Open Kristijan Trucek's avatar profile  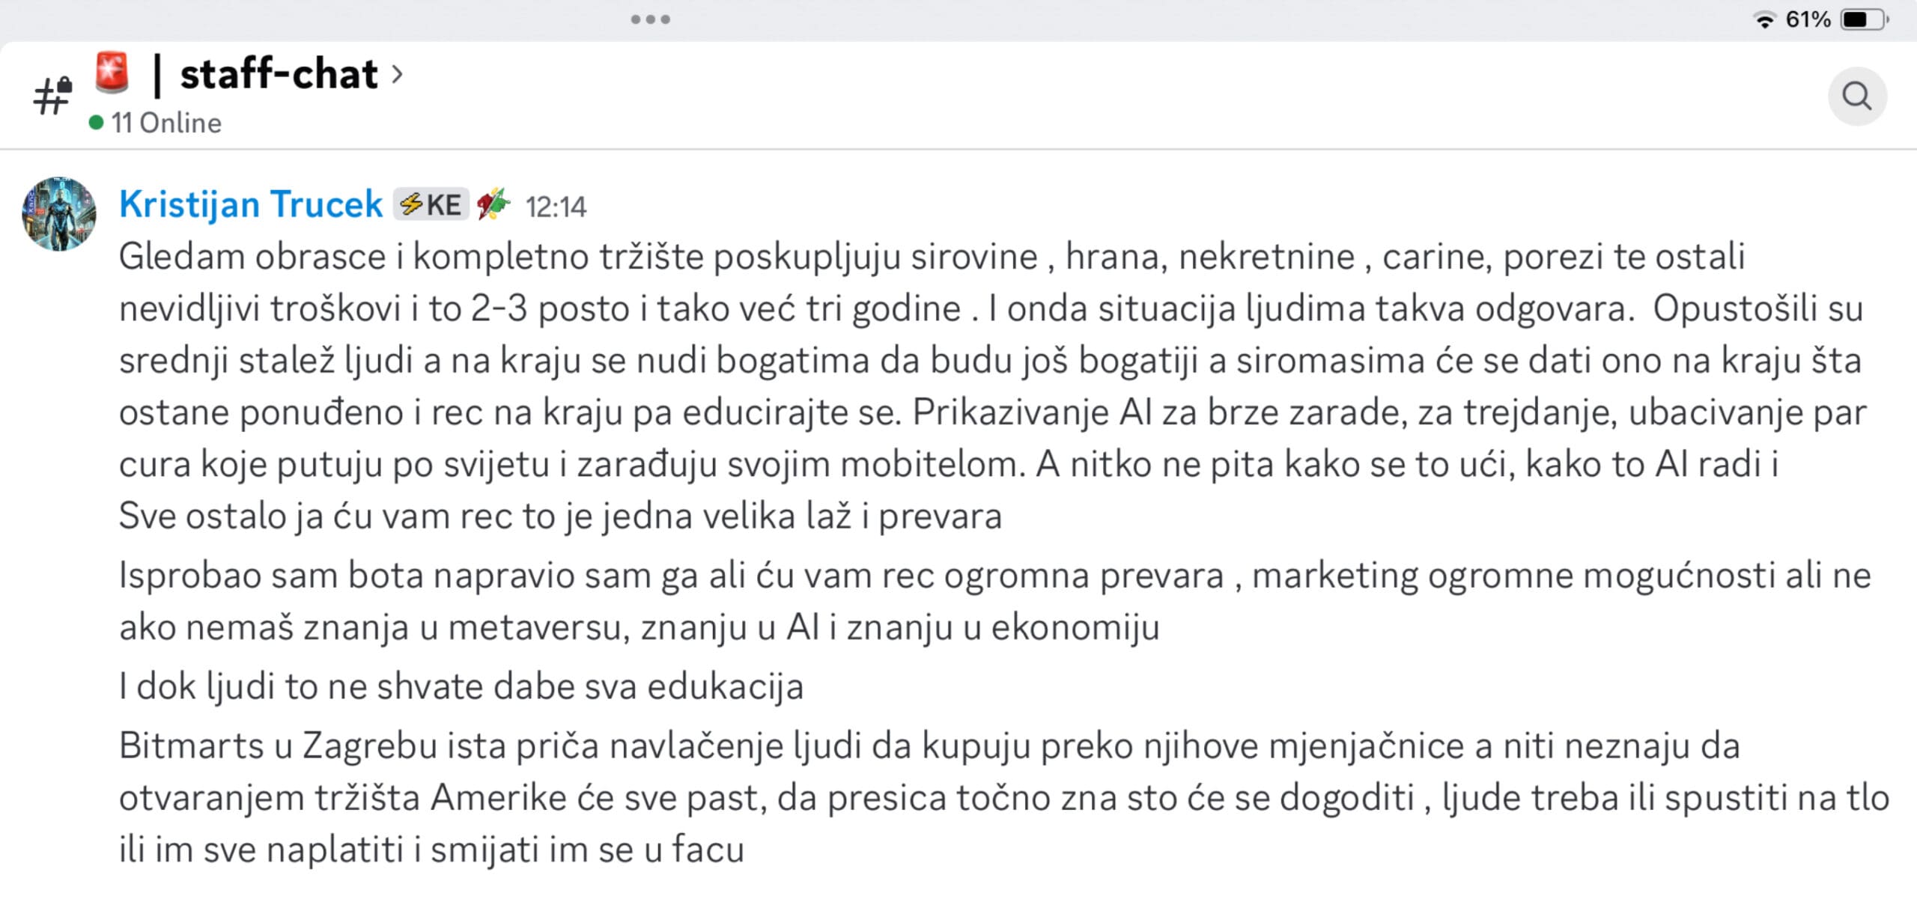tap(59, 213)
